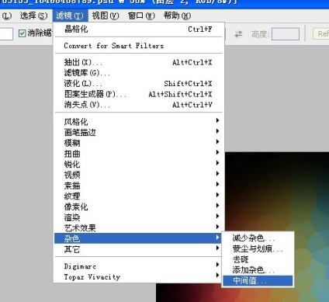Expand the 像素化 submenu
This screenshot has width=329, height=302.
(x=138, y=207)
